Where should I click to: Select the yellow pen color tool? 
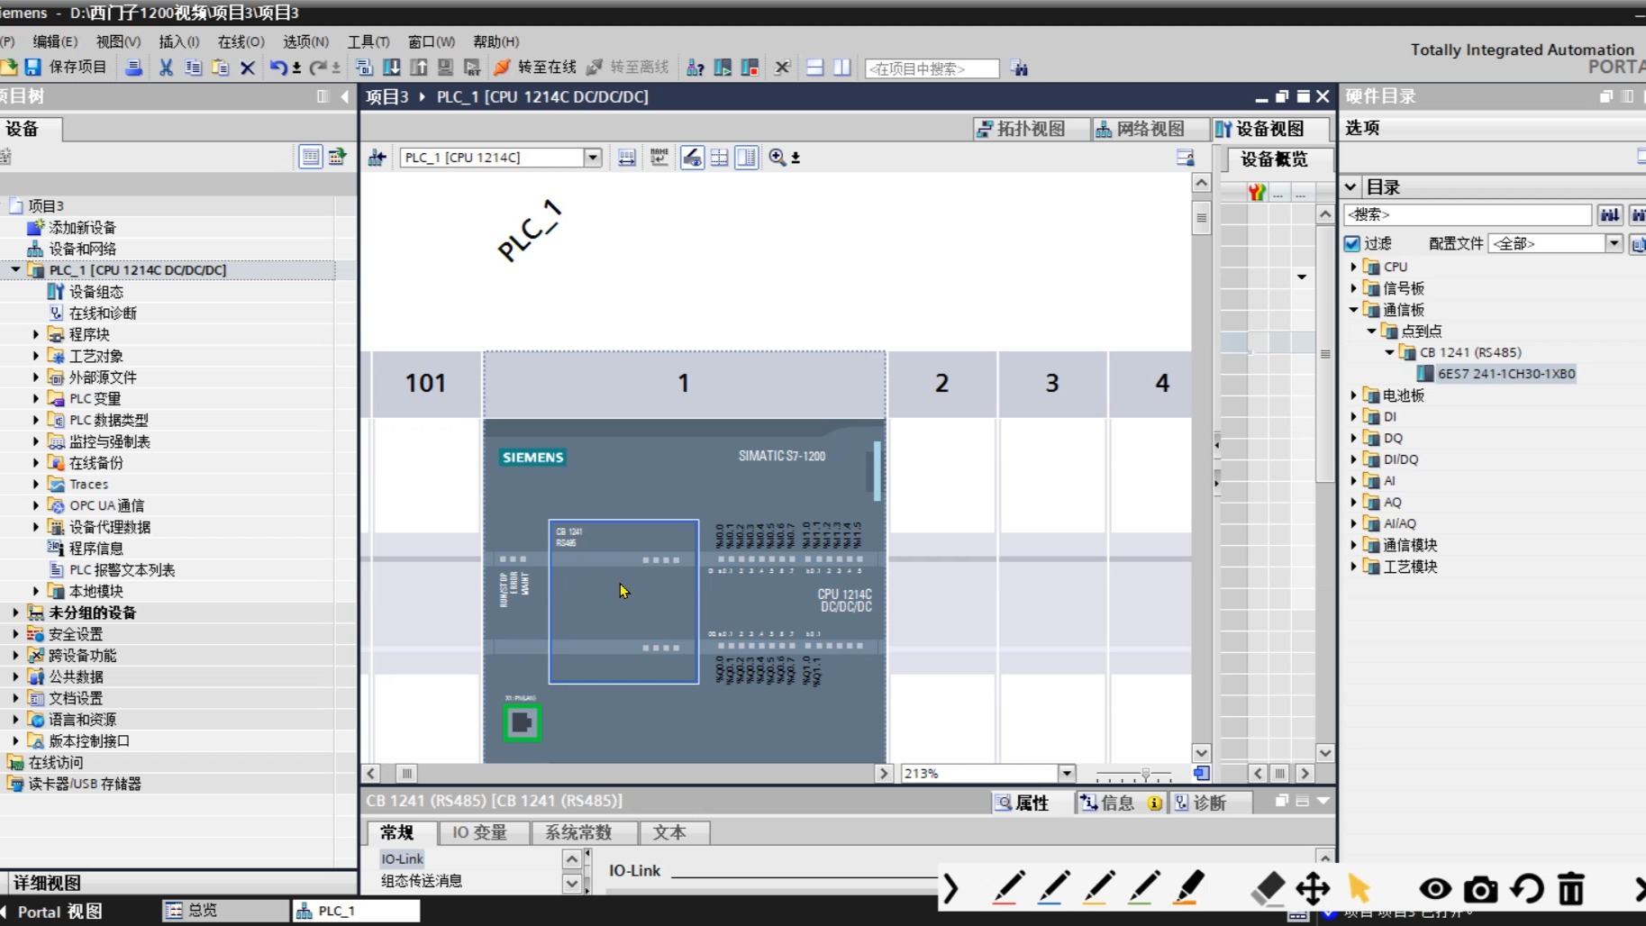[x=1099, y=888]
